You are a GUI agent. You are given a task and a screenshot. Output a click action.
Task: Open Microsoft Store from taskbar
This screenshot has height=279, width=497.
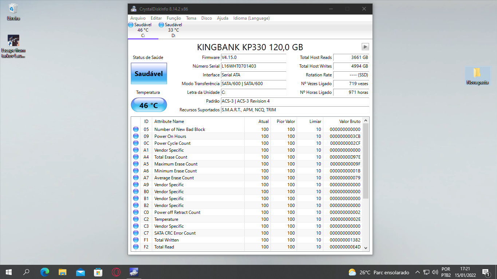click(98, 272)
